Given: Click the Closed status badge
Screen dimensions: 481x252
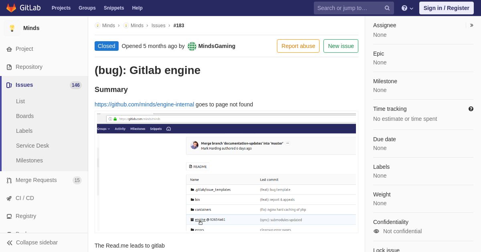Looking at the screenshot, I should point(107,46).
